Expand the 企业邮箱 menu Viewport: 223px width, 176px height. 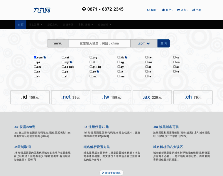tap(104, 25)
